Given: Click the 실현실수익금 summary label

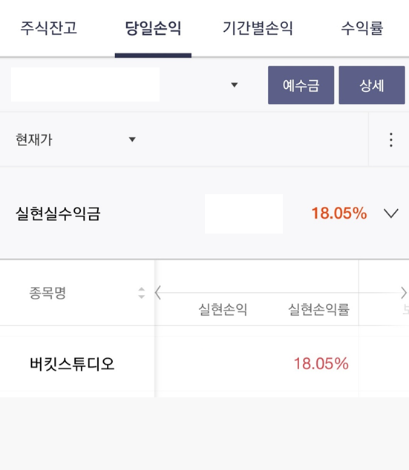Looking at the screenshot, I should coord(58,214).
